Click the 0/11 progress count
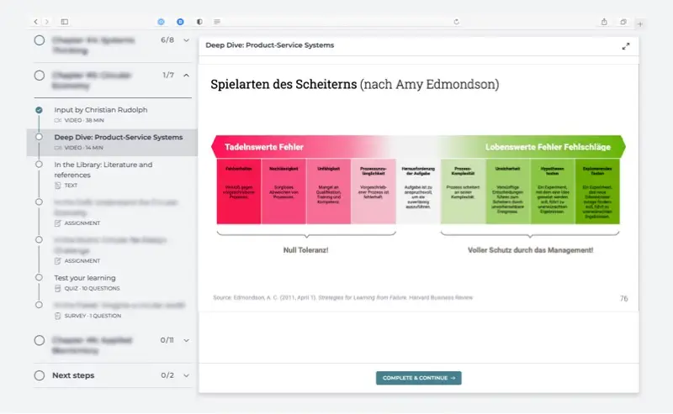The image size is (673, 414). tap(167, 340)
